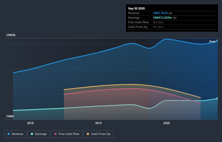The image size is (222, 142).
Task: Click the Cash From Op tooltip row label
Action: (x=138, y=27)
